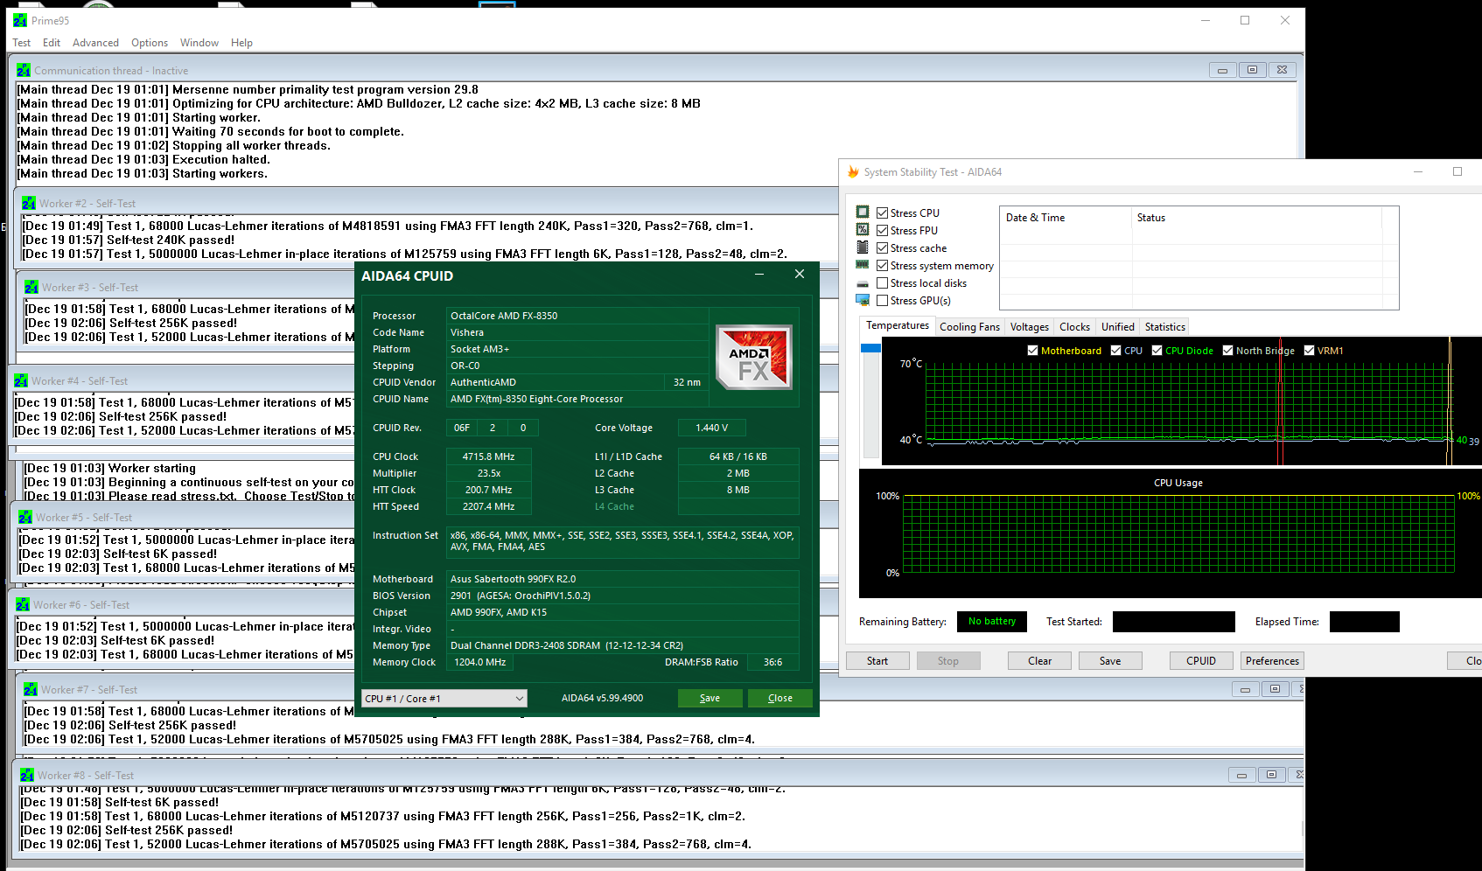1482x871 pixels.
Task: Uncheck Stress FPU option
Action: coord(883,230)
